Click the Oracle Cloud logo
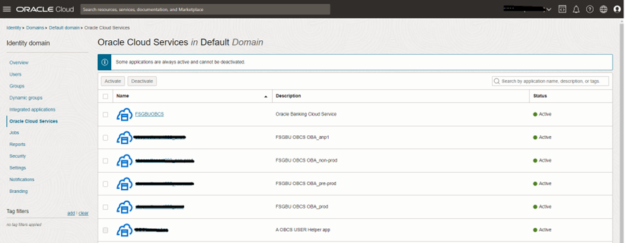This screenshot has height=243, width=626. tap(45, 9)
